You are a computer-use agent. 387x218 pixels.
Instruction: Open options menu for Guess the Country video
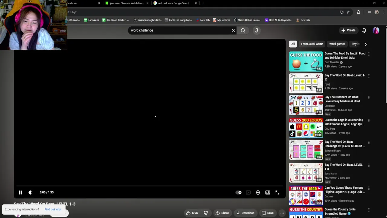click(x=369, y=210)
